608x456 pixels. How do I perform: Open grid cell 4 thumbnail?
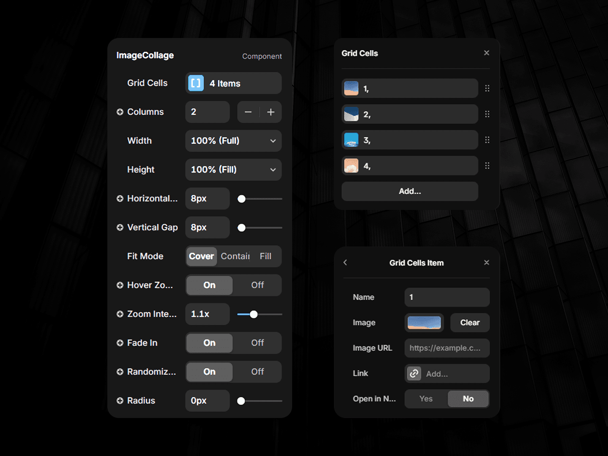click(x=351, y=165)
